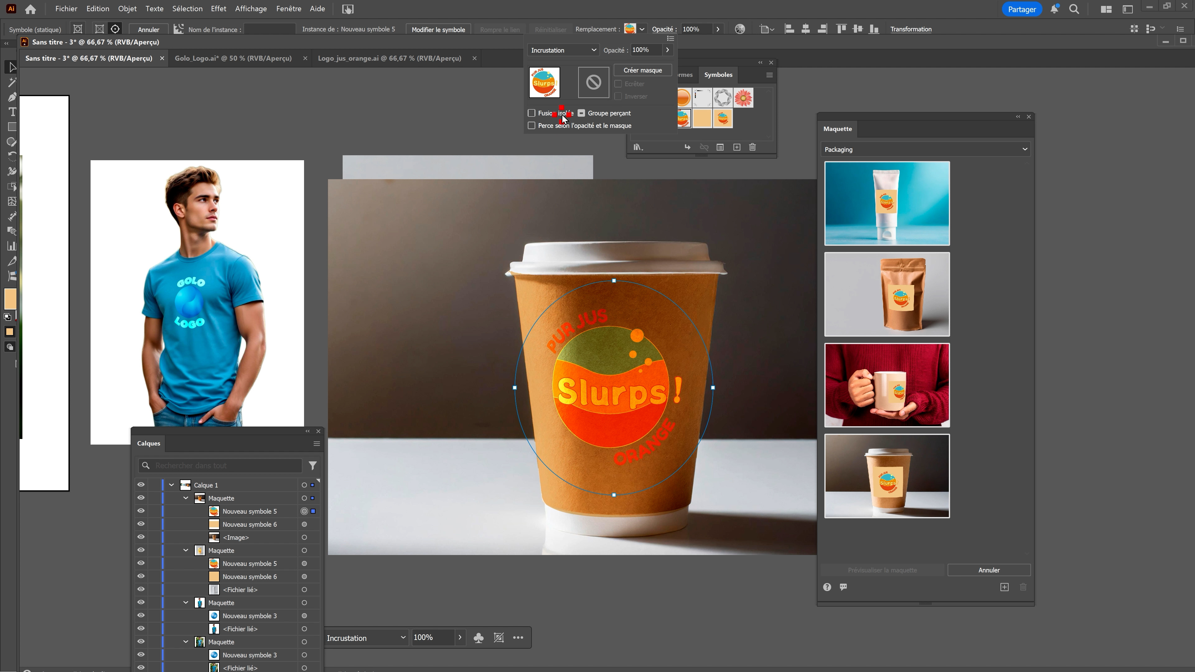Select the Rectangle tool

pyautogui.click(x=12, y=127)
